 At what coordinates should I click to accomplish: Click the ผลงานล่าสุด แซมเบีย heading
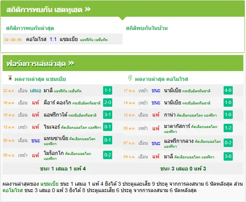(40, 79)
